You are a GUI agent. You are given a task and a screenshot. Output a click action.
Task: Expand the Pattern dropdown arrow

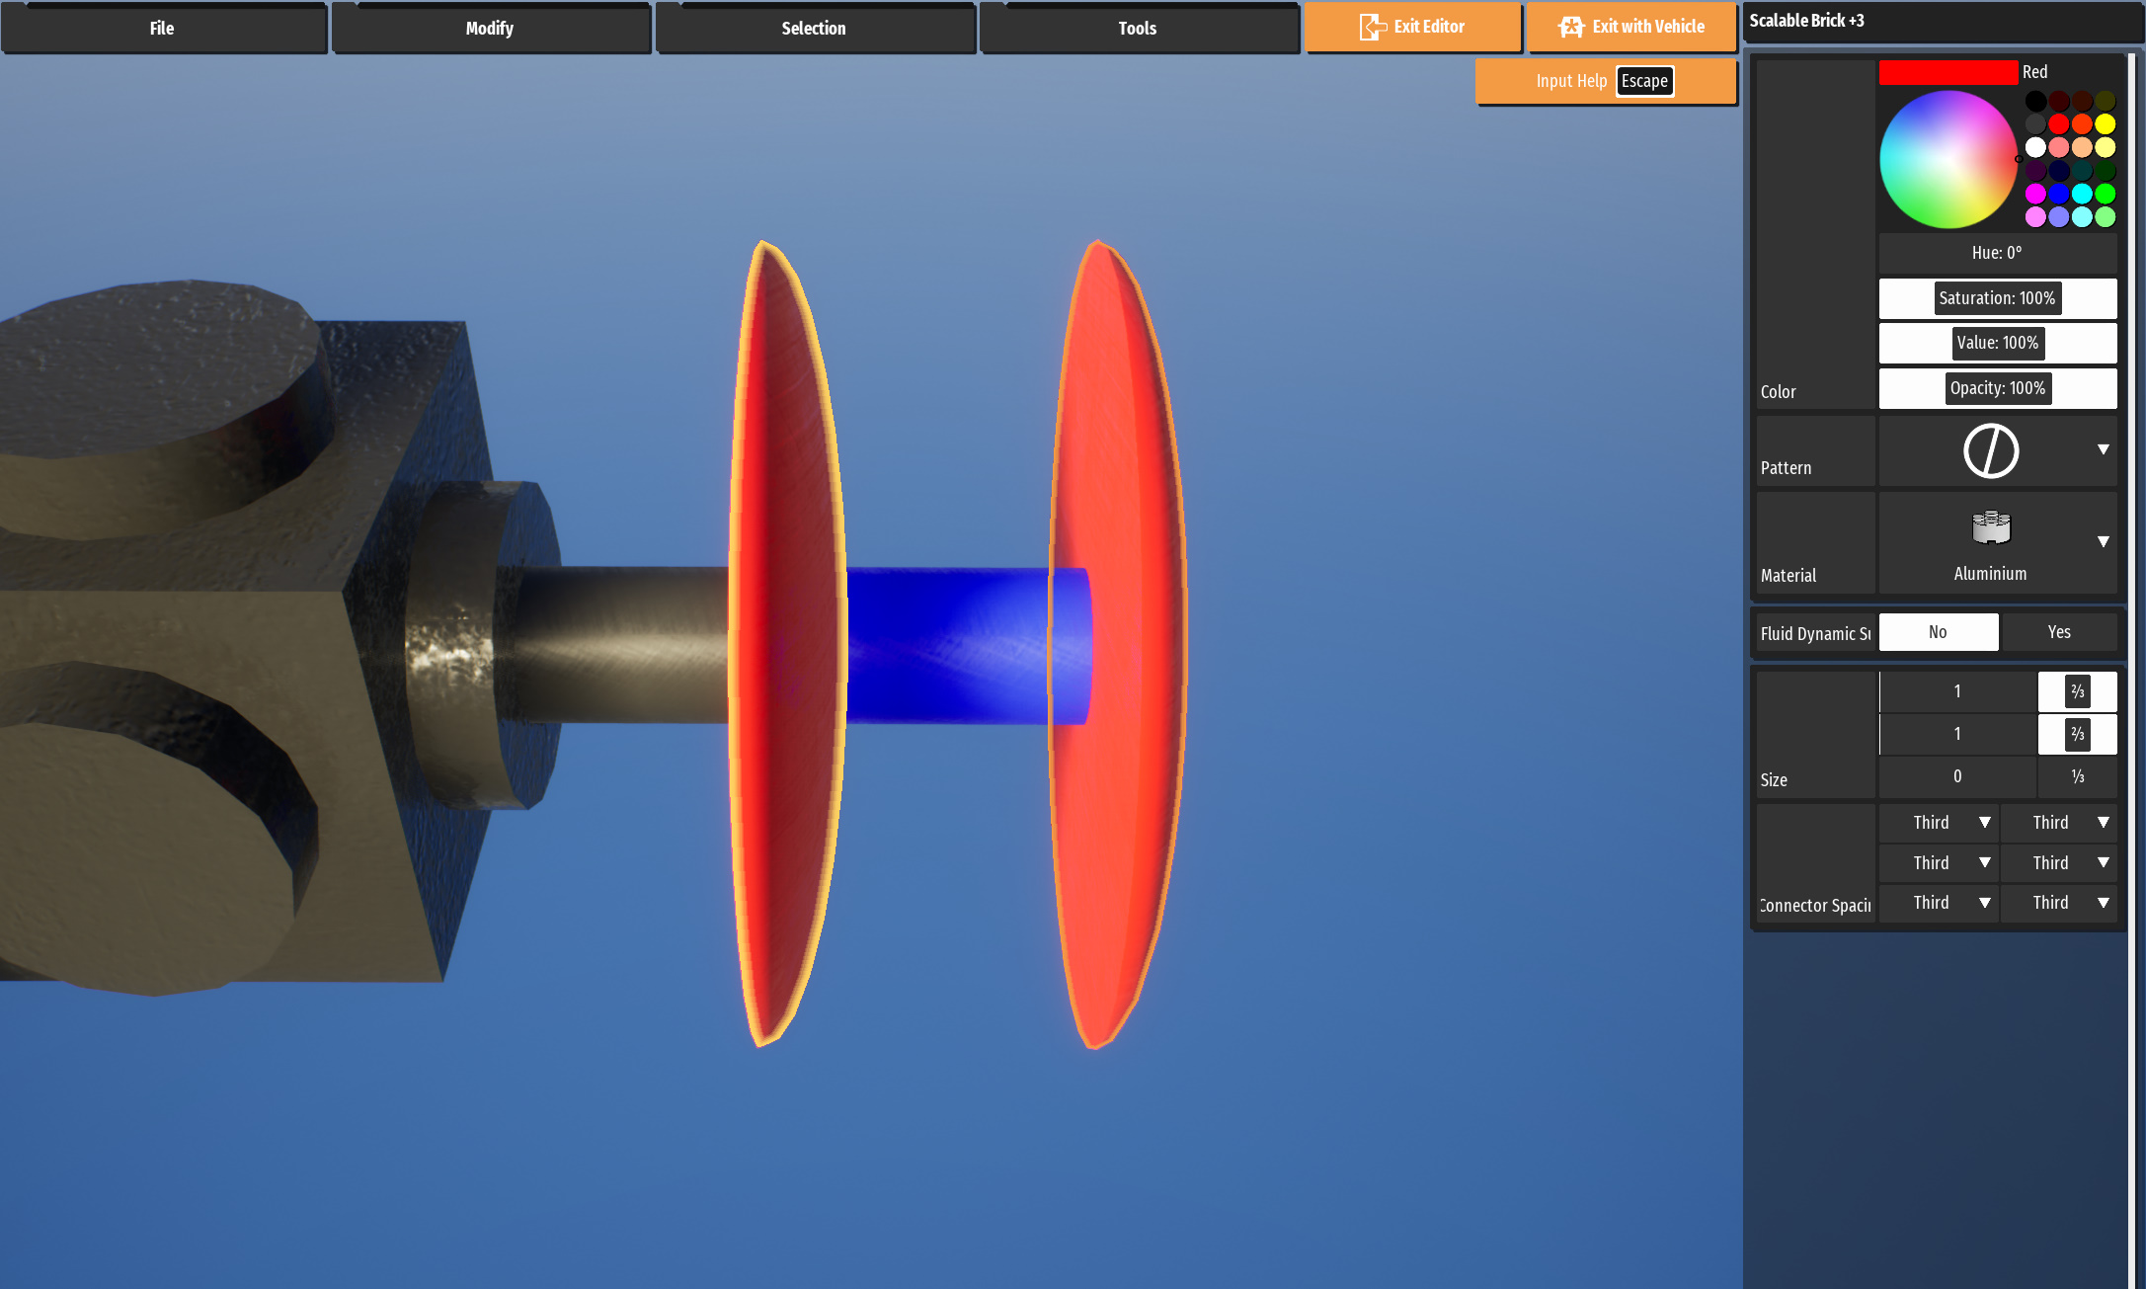(2103, 449)
